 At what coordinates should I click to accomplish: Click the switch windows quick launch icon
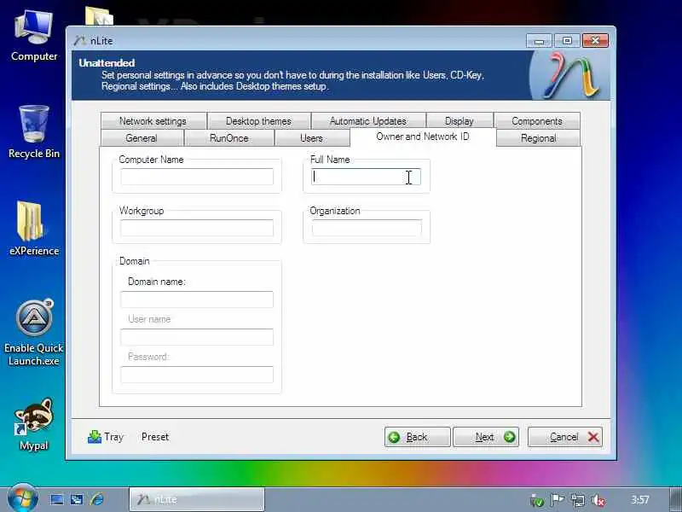(77, 499)
